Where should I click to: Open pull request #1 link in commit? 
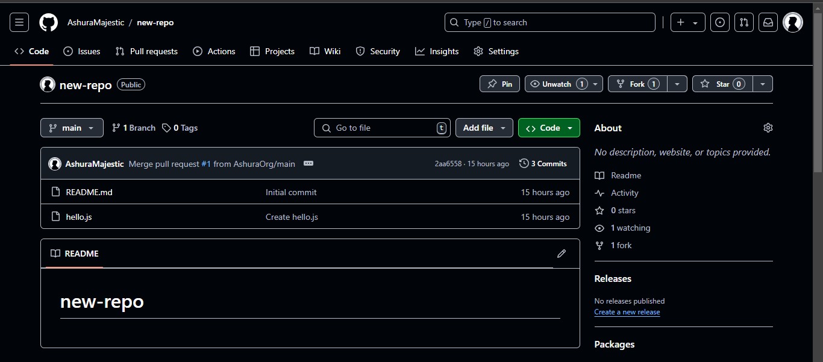click(x=206, y=164)
